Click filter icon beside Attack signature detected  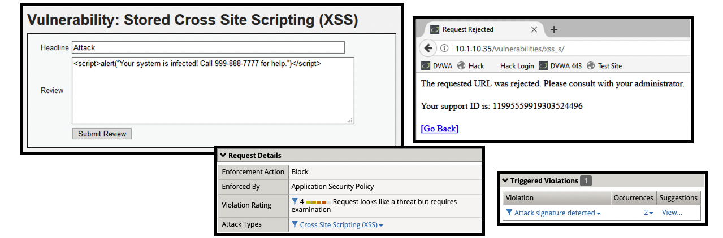pos(509,213)
